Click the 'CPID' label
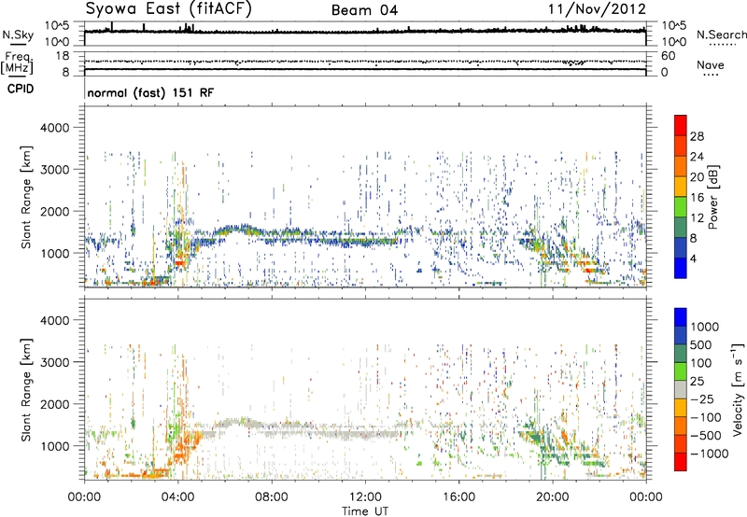The height and width of the screenshot is (517, 747). point(21,89)
